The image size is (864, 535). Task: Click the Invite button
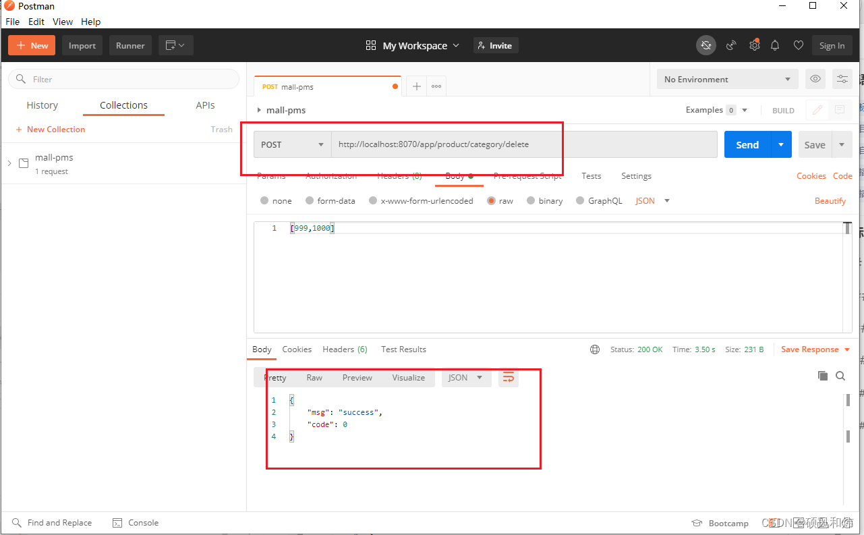tap(496, 45)
